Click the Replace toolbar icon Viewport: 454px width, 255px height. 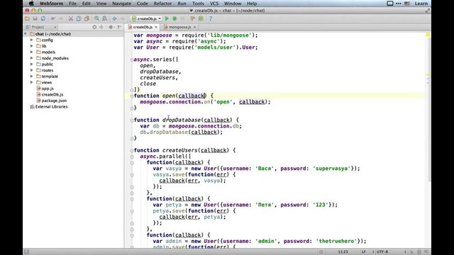104,18
